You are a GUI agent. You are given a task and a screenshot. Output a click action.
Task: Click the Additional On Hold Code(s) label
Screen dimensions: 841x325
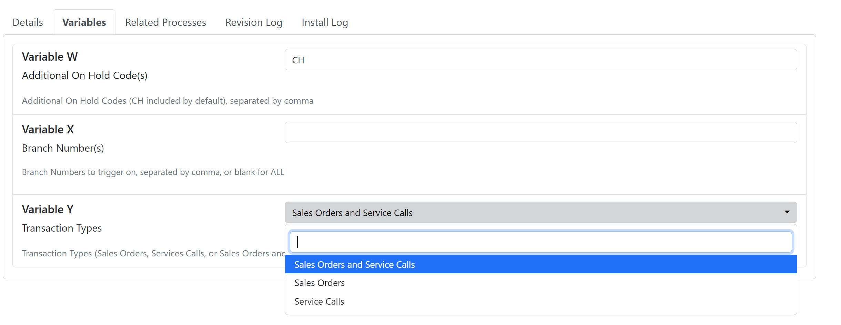point(85,75)
